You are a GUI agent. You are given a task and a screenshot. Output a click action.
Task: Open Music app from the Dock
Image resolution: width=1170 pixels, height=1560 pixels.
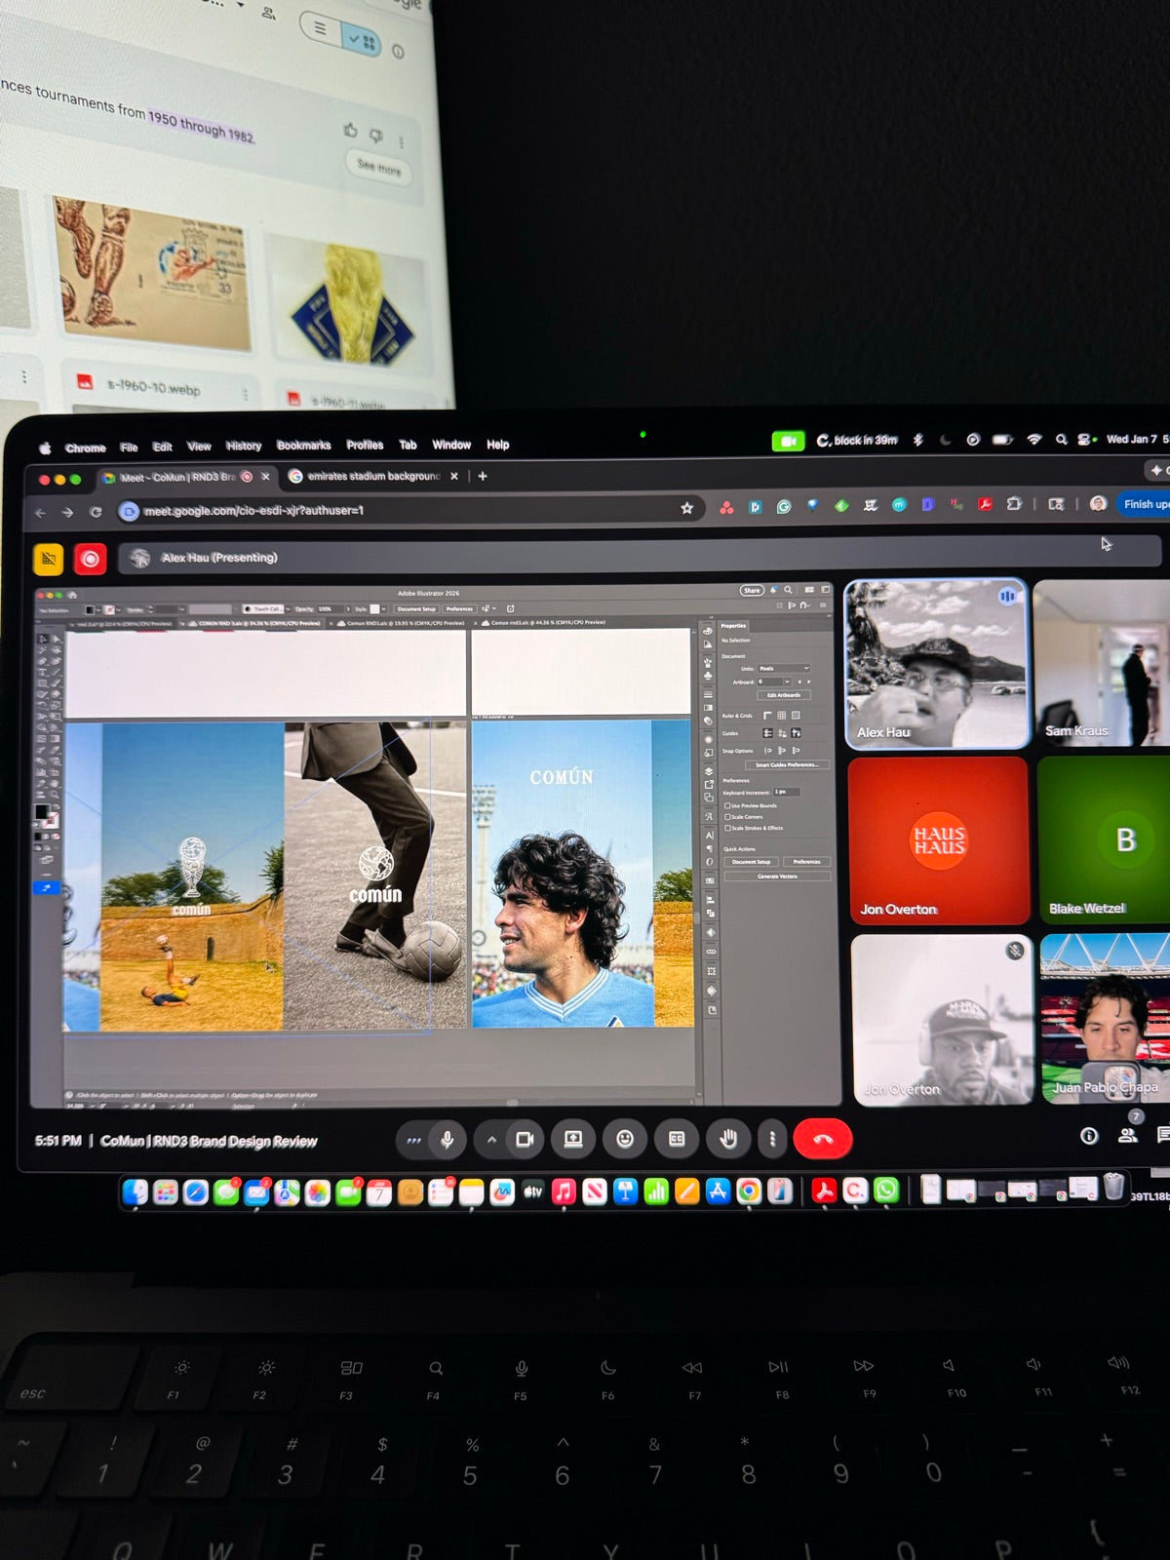[564, 1190]
